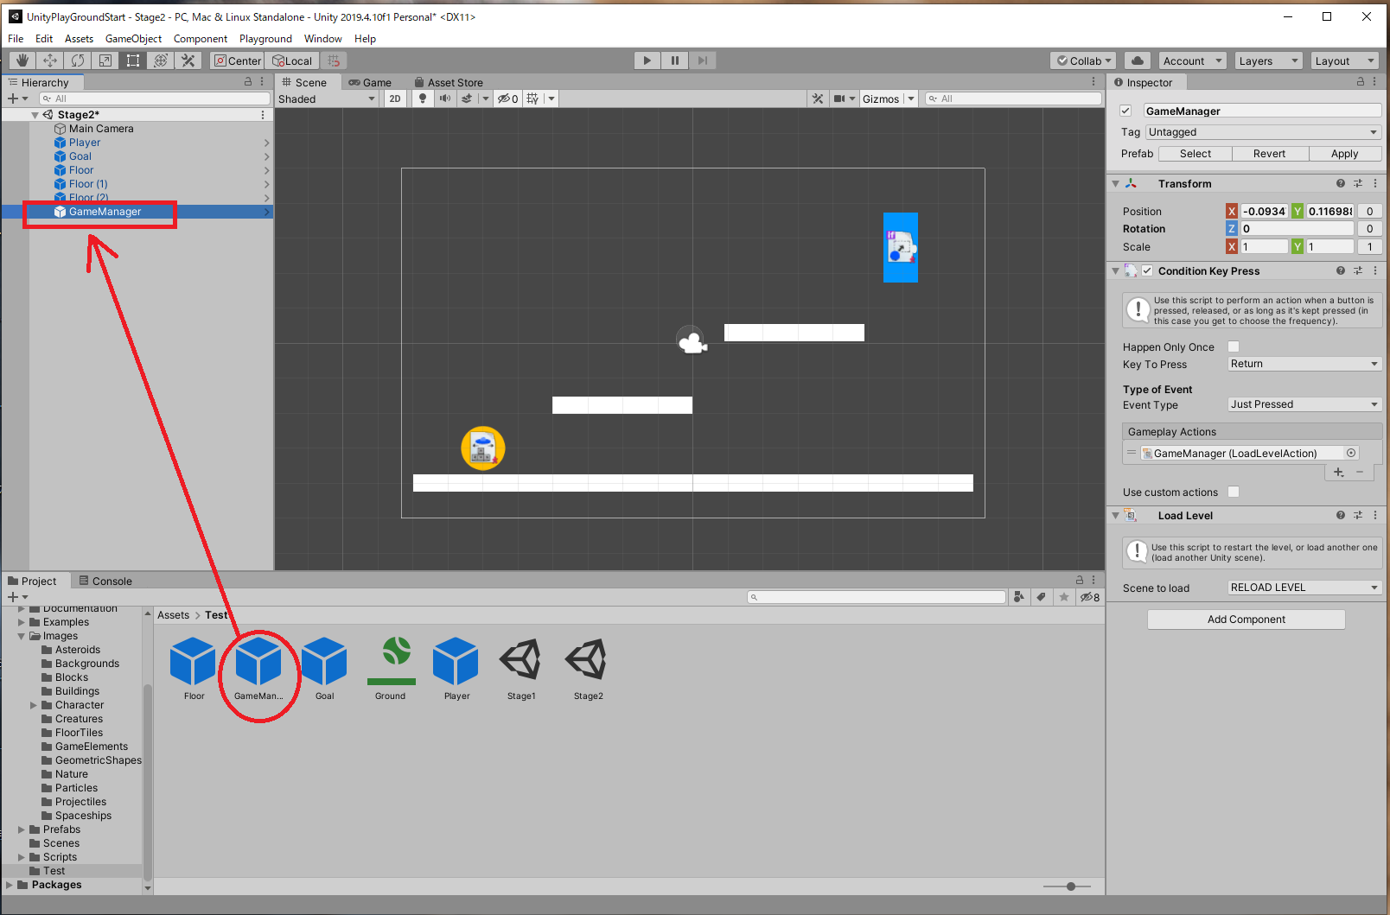Screen dimensions: 1390x915
Task: Open the Shaded draw mode dropdown
Action: (327, 98)
